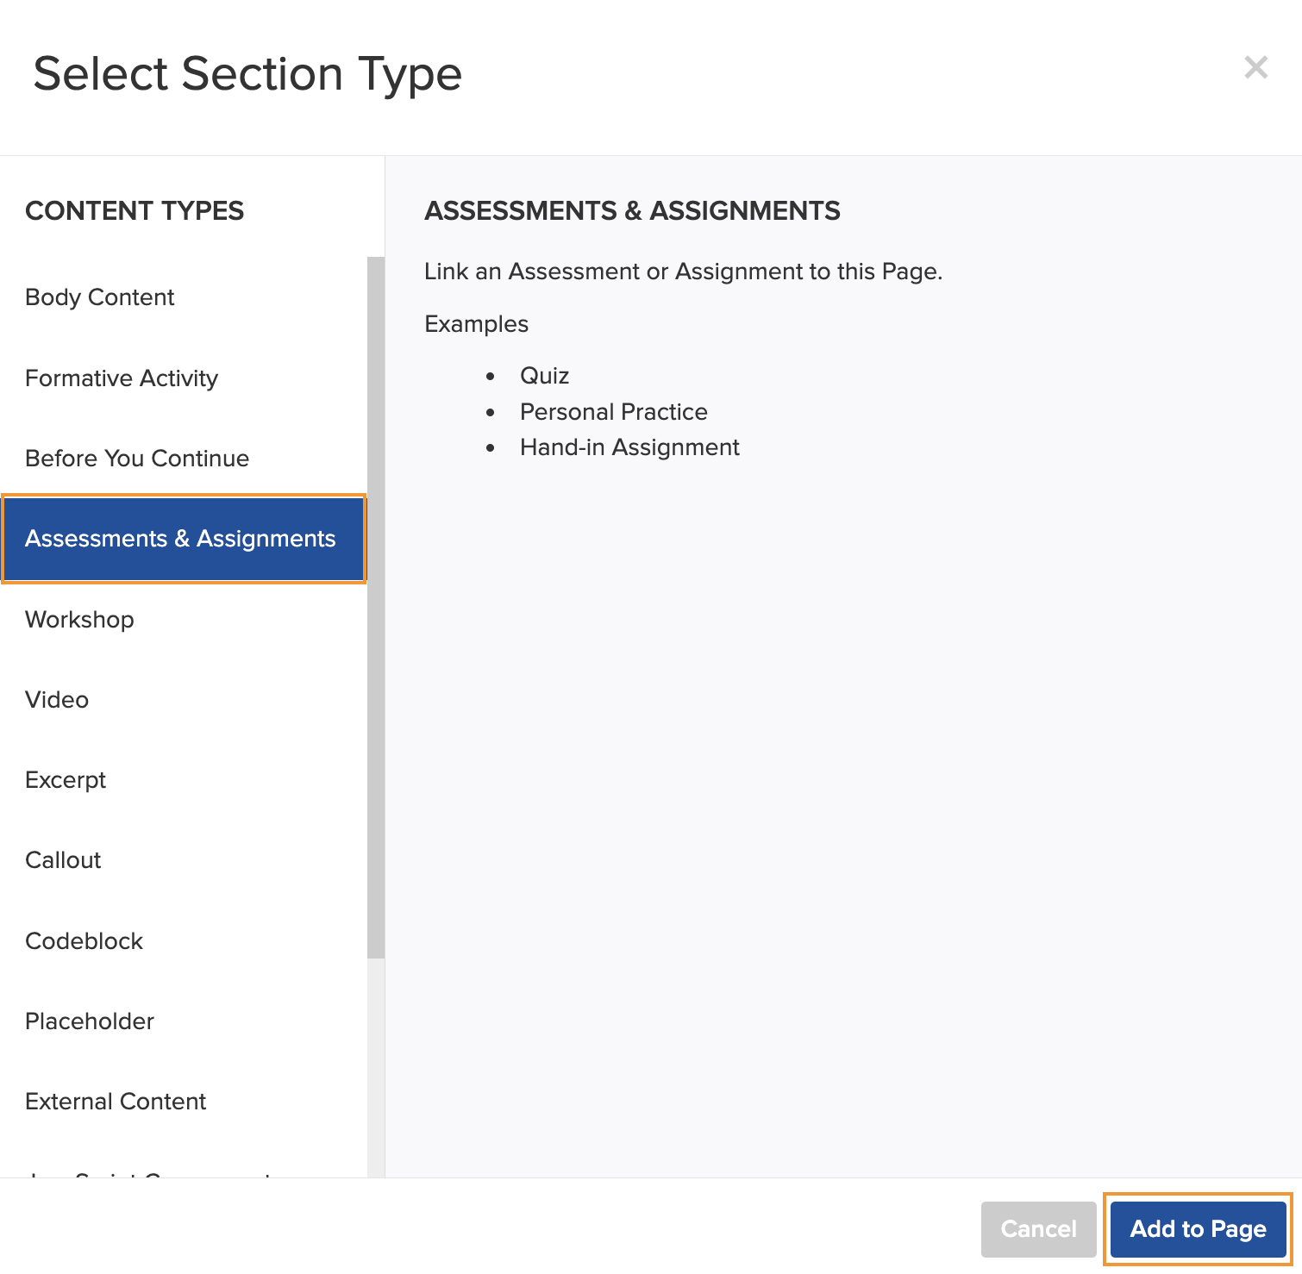Choose Placeholder from the list
Image resolution: width=1302 pixels, height=1274 pixels.
click(x=89, y=1021)
